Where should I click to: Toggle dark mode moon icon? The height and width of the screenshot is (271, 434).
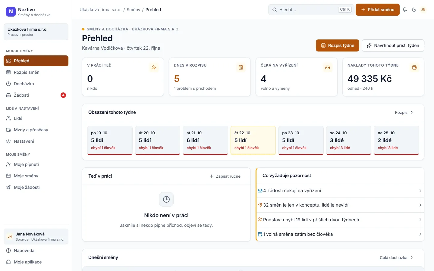coord(414,10)
